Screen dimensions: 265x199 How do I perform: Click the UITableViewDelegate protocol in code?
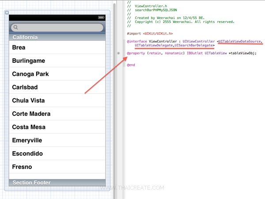click(154, 46)
